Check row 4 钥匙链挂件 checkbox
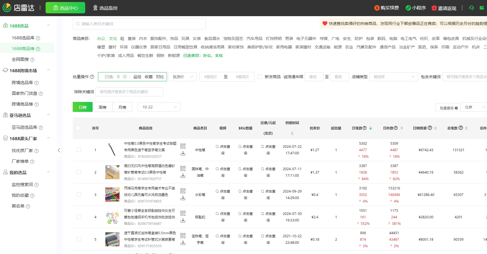 79,217
